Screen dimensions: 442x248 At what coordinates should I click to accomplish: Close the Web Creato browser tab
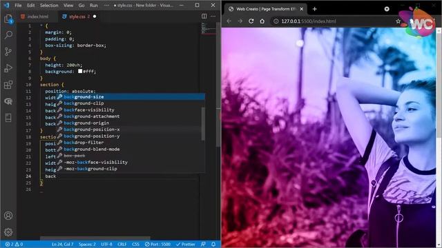(301, 9)
